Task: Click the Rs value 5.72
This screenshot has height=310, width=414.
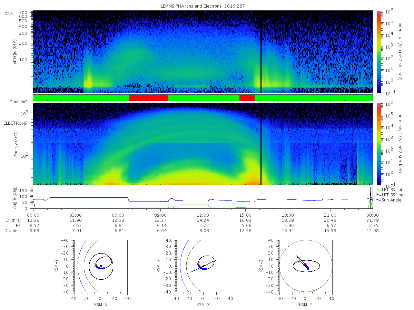Action: 203,225
